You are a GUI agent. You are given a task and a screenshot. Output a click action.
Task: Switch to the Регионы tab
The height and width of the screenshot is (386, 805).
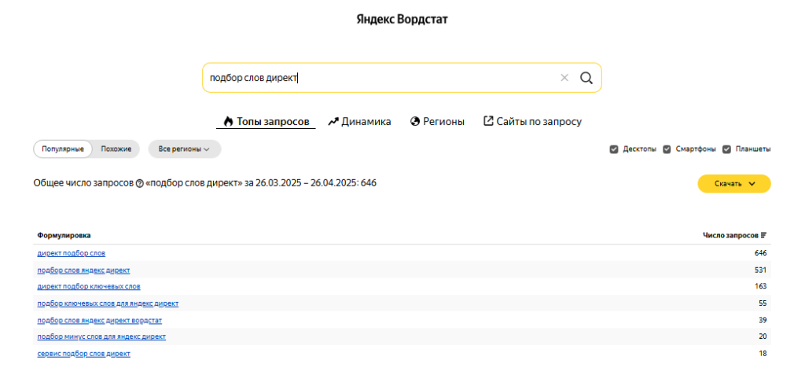tap(437, 122)
